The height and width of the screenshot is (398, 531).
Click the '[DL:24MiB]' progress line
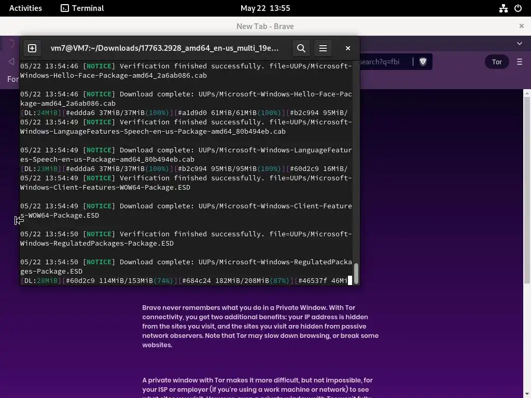184,112
